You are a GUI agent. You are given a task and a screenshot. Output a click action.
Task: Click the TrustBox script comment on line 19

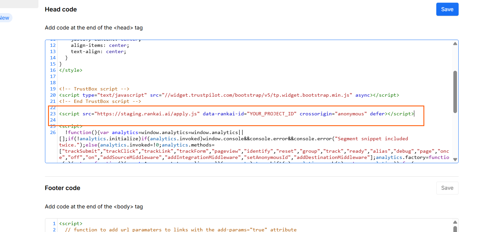[94, 88]
